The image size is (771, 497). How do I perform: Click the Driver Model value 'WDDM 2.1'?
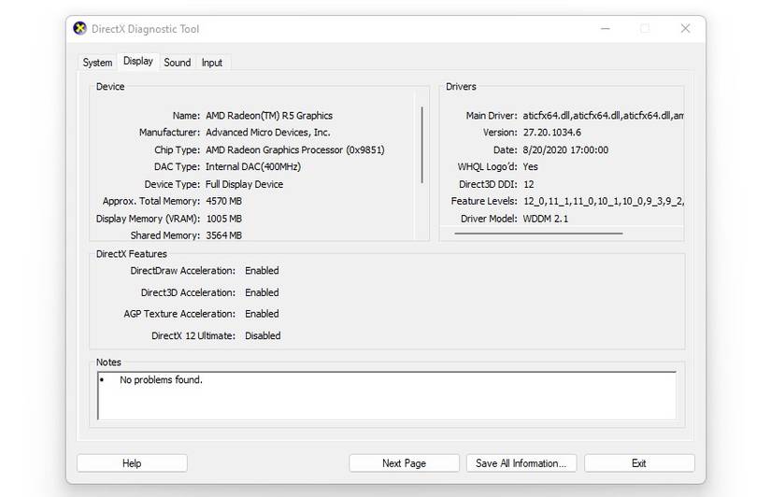tap(545, 219)
